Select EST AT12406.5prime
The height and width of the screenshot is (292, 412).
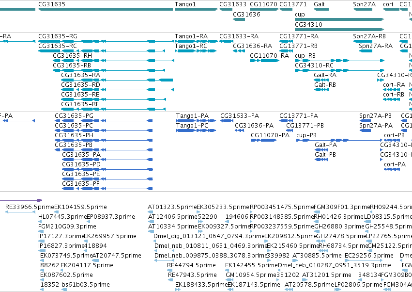pyautogui.click(x=173, y=217)
